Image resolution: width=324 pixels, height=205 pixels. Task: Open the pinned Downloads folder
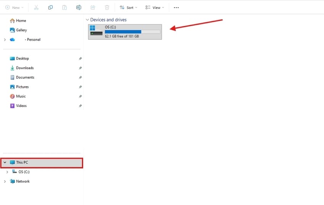coord(22,68)
